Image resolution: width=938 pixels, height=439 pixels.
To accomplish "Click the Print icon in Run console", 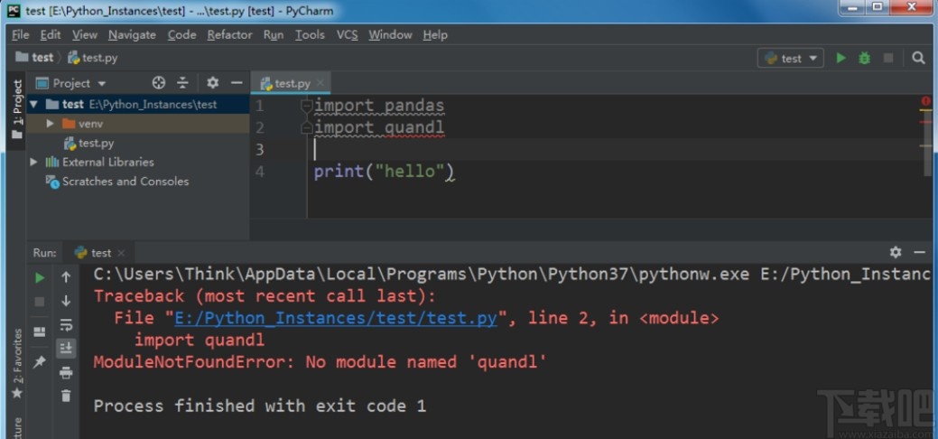I will [66, 372].
